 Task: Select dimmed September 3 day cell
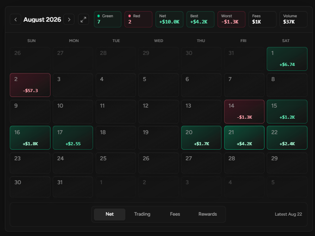coord(202,187)
